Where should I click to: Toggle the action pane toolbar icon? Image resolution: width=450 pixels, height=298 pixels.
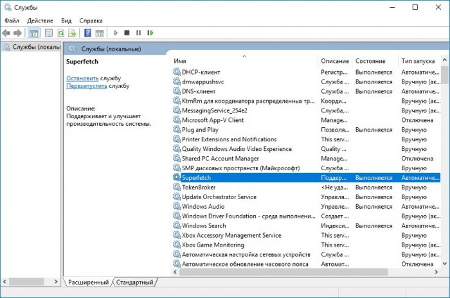pos(99,33)
